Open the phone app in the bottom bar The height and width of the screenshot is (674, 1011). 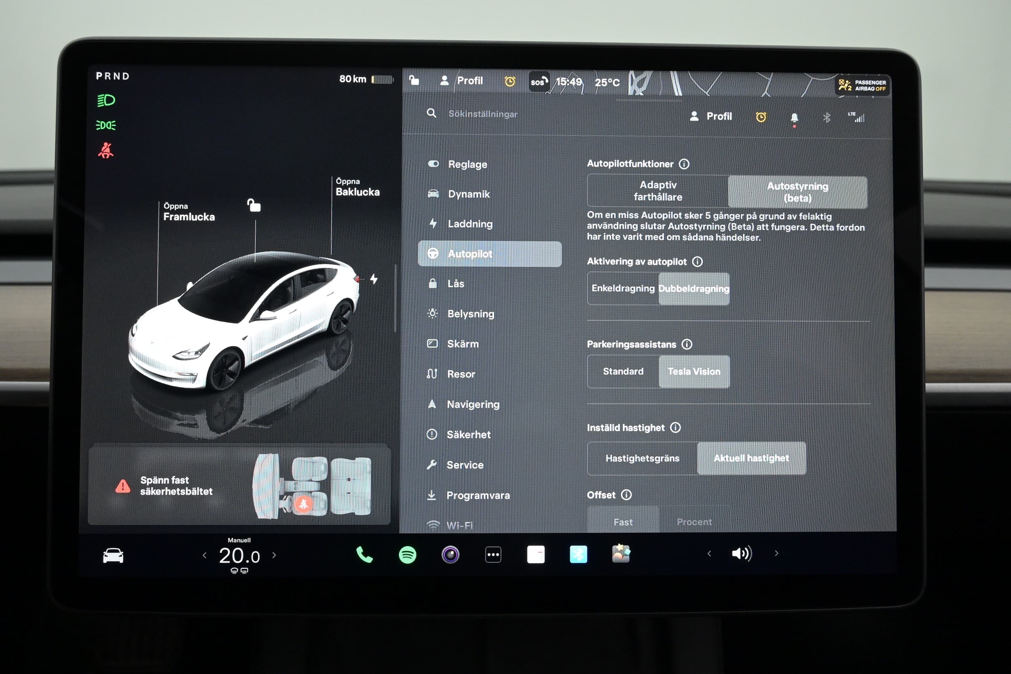click(364, 554)
